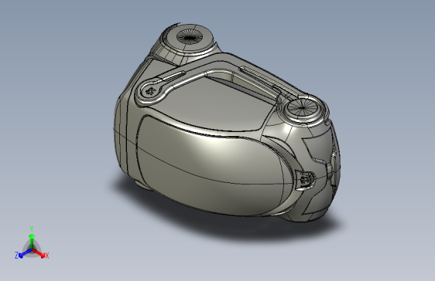
Task: Click the red X axis arrow
Action: pos(39,253)
